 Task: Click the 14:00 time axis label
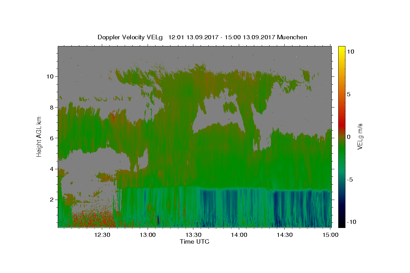(x=239, y=235)
